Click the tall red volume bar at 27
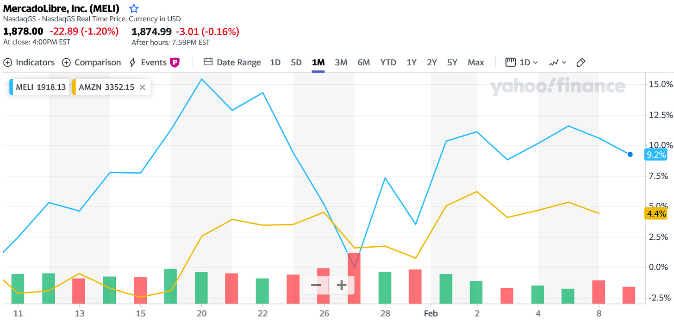 click(354, 278)
